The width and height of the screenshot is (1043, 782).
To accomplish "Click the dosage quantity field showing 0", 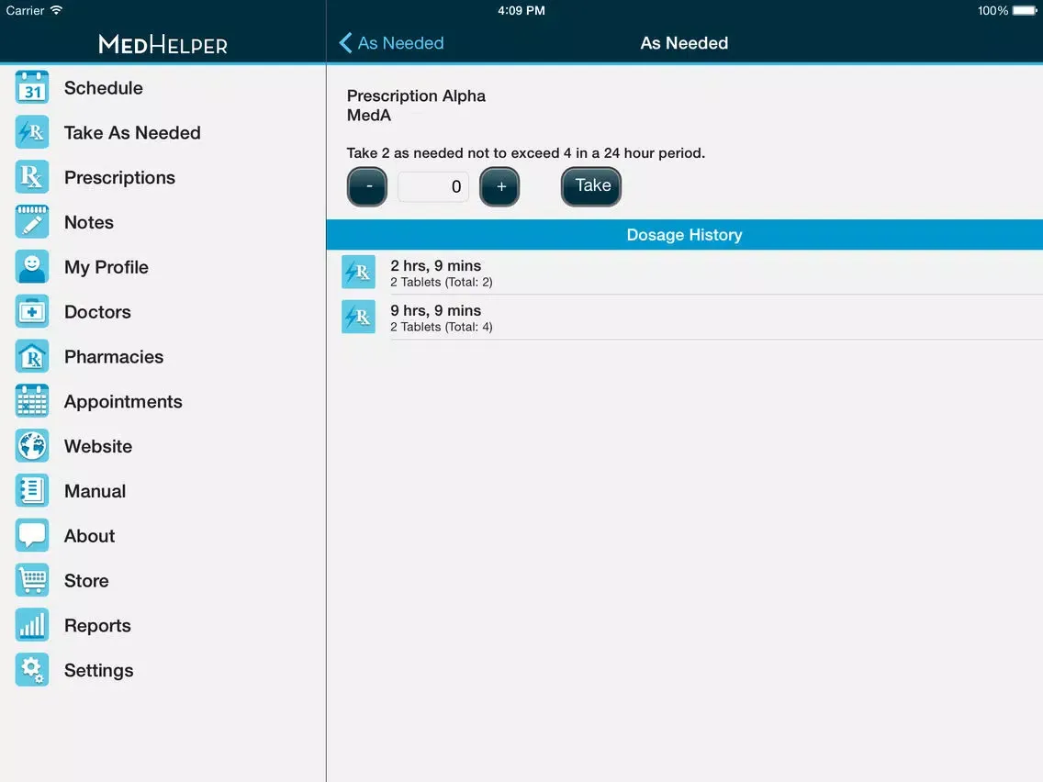I will tap(433, 186).
